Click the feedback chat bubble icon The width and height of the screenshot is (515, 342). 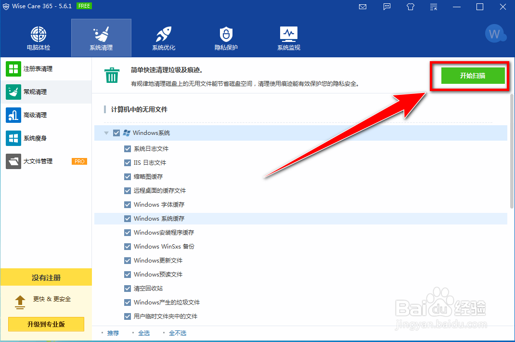[386, 7]
